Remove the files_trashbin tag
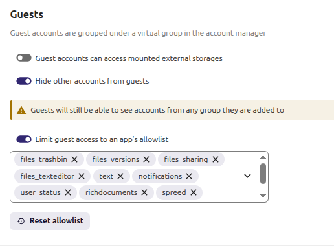The width and height of the screenshot is (334, 250). 74,159
